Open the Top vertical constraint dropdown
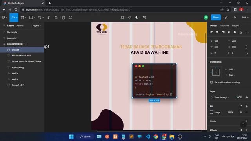Screen dimensions: 251x141 232,75
